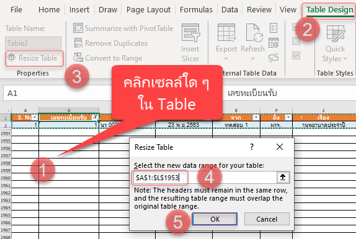Click Cancel in Resize Table dialog
Image resolution: width=356 pixels, height=239 pixels.
(x=267, y=219)
